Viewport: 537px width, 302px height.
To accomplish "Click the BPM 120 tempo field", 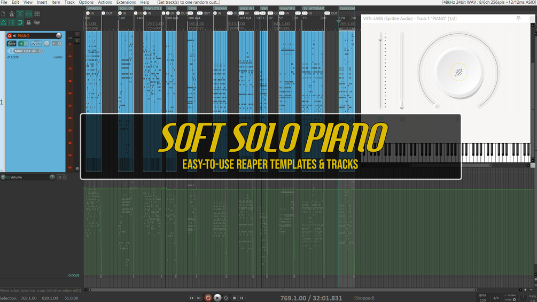I will coord(482,298).
